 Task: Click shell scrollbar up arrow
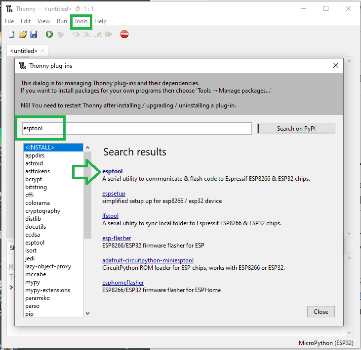tap(349, 258)
